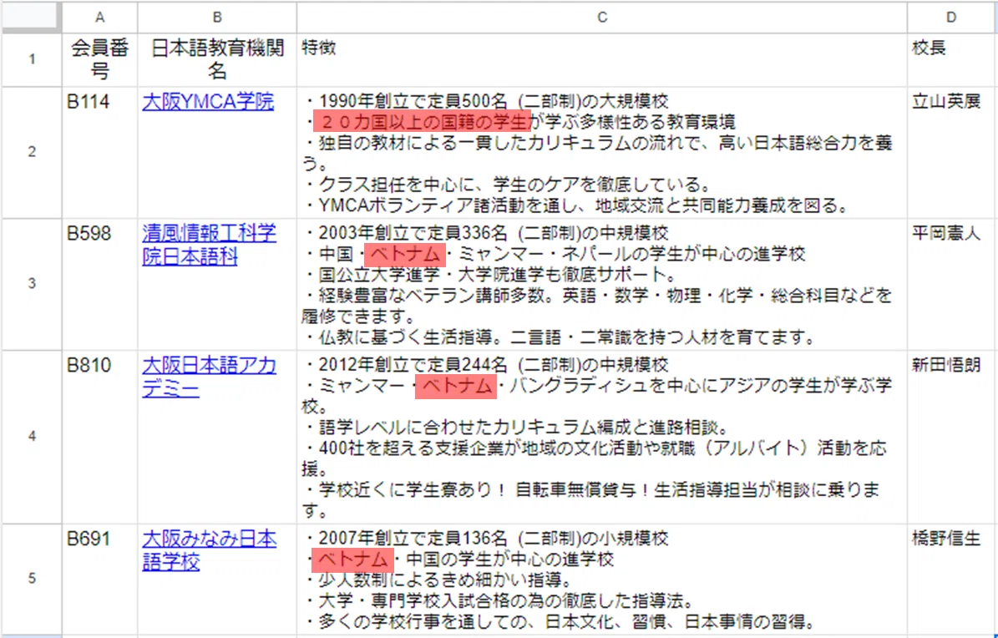Select the 平岡憲人 principal cell
998x638 pixels.
pos(951,284)
